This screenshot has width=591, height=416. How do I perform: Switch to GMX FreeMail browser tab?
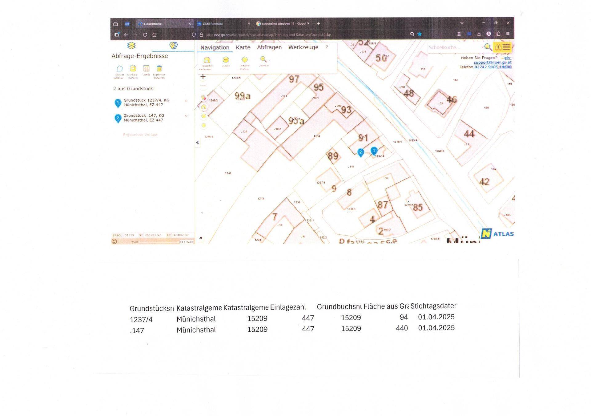223,24
